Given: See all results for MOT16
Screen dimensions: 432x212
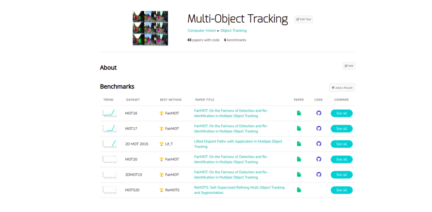Looking at the screenshot, I should (342, 113).
